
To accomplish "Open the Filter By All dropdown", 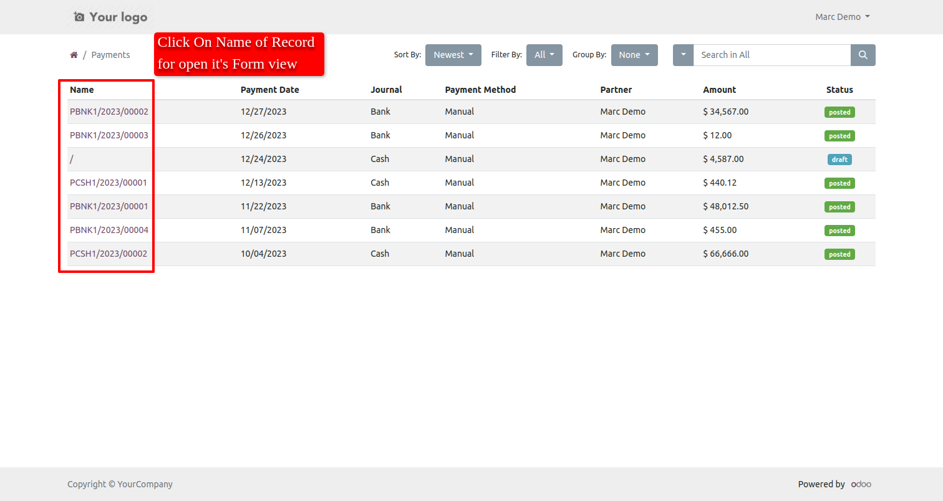I will tap(544, 55).
